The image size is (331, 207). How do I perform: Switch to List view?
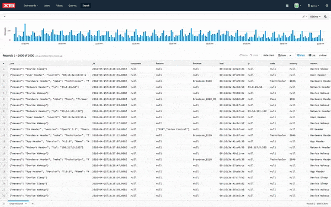tap(312, 55)
